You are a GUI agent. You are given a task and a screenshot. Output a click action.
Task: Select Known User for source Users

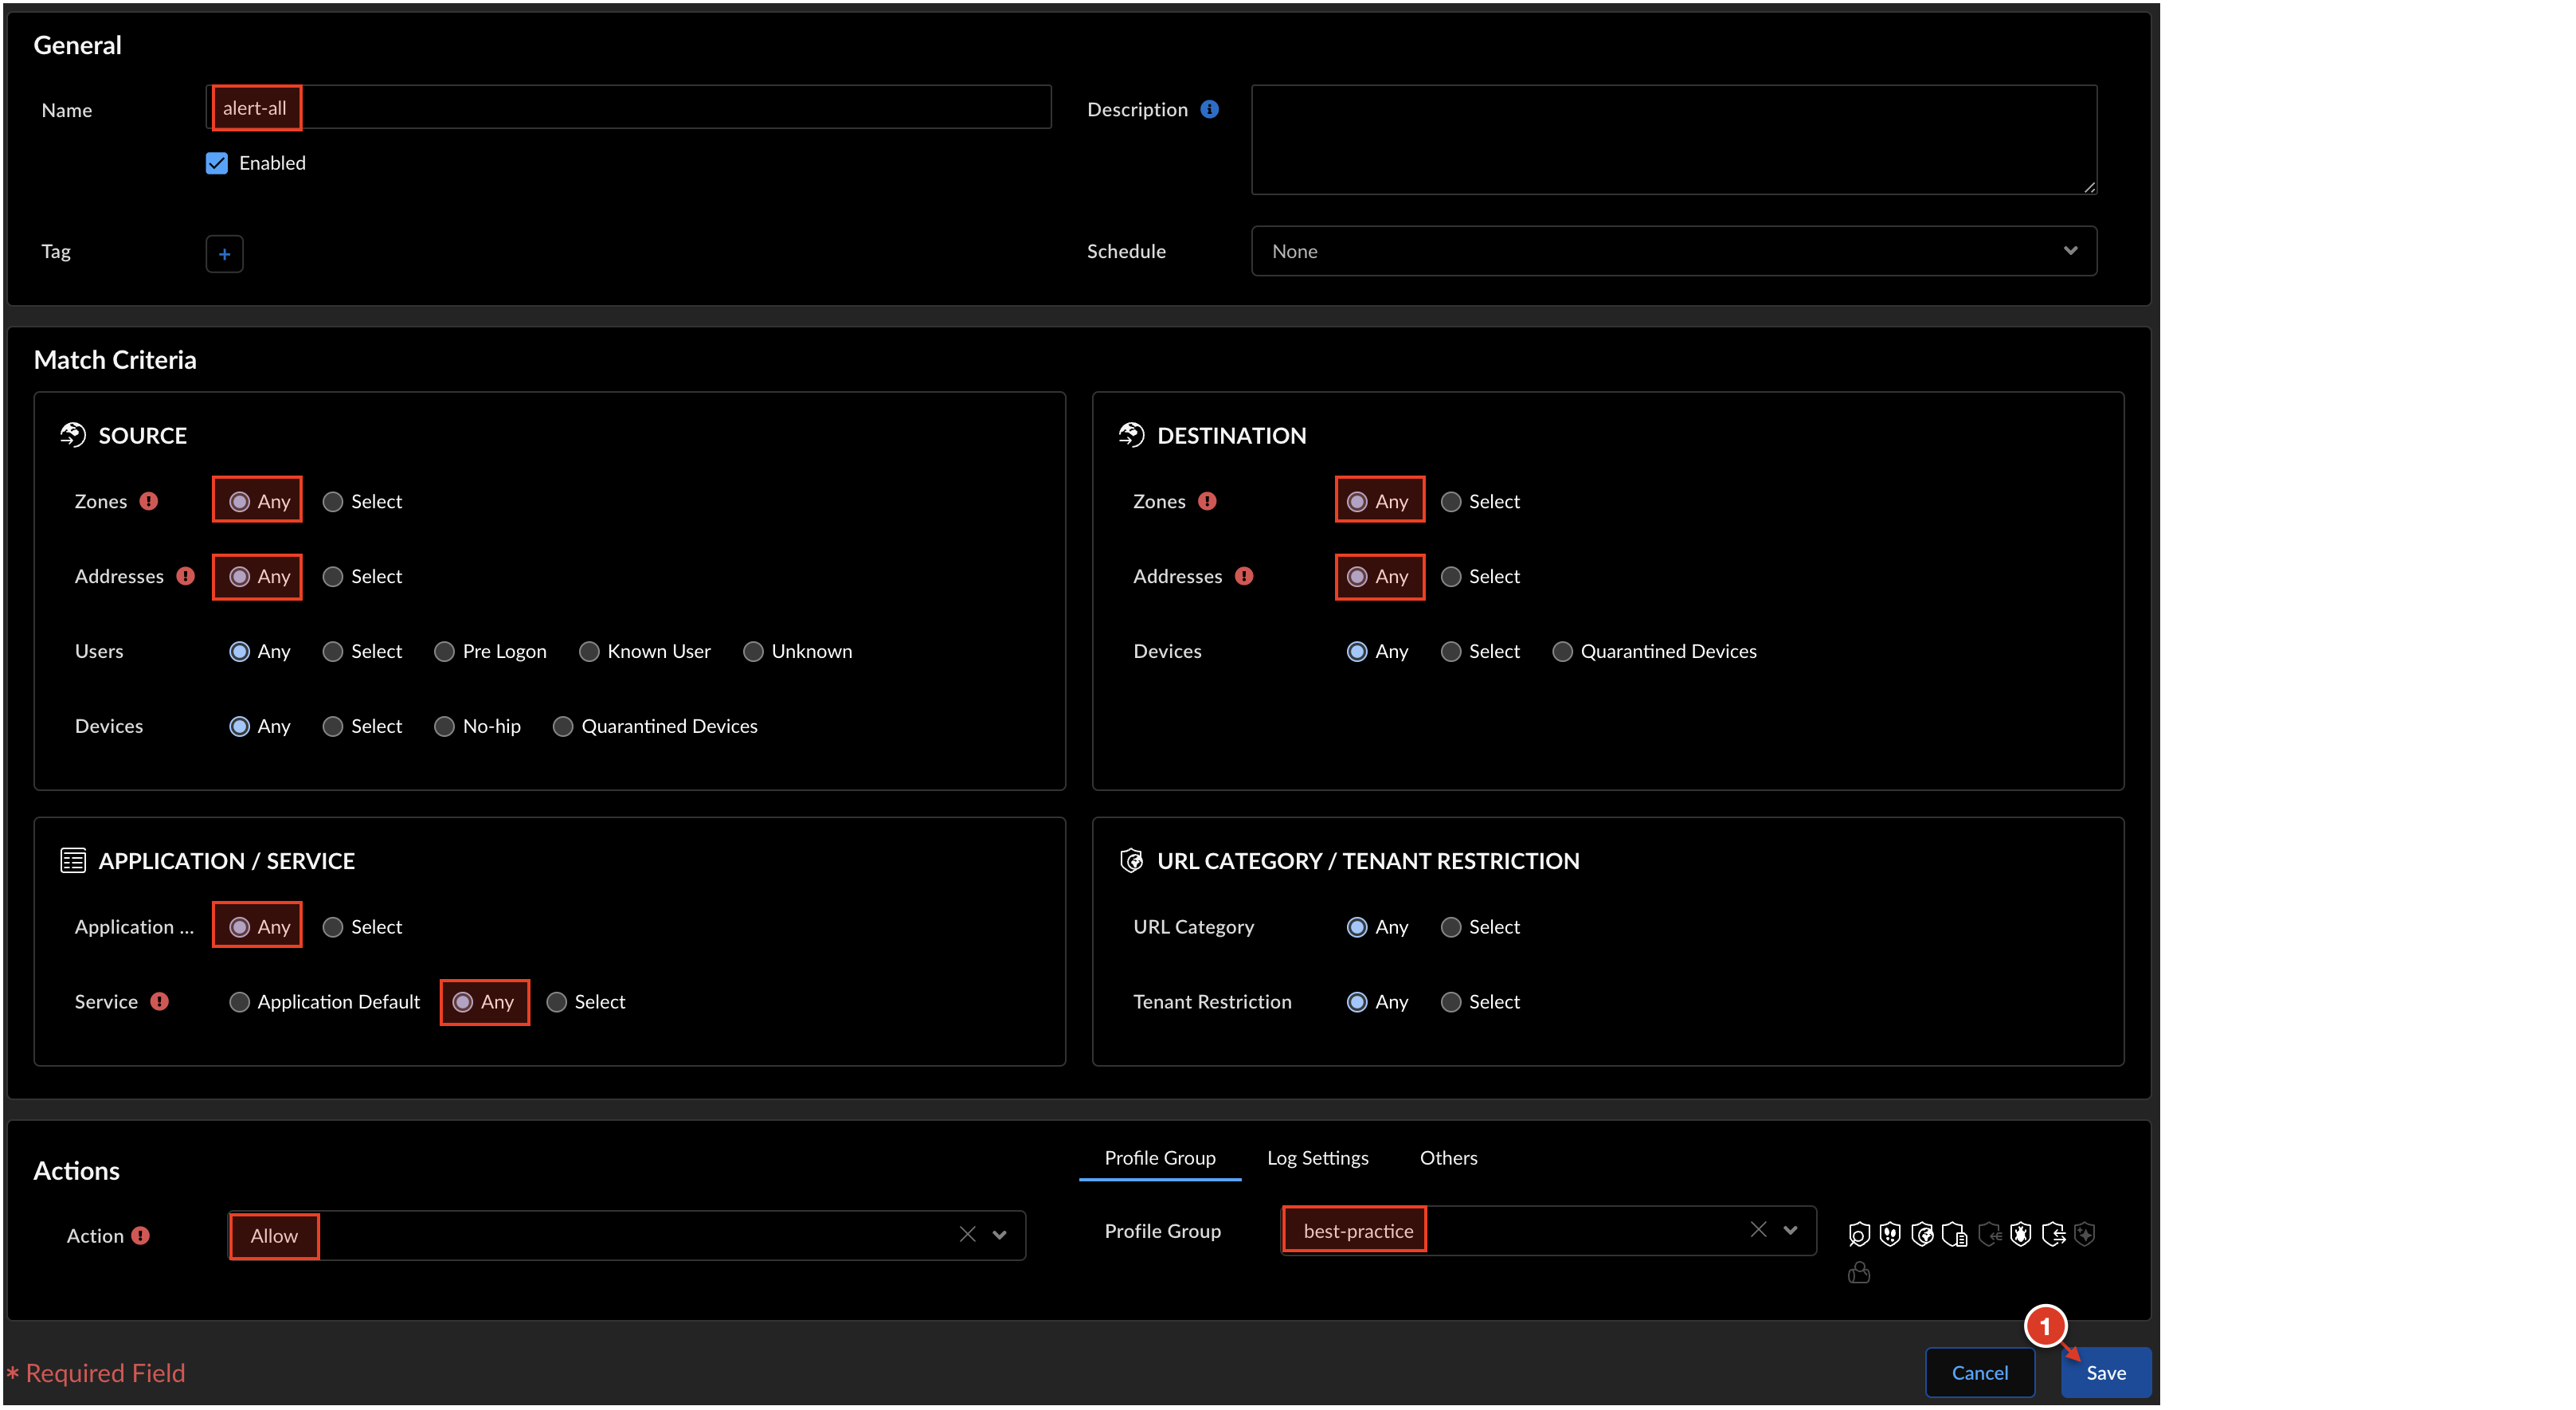(x=589, y=651)
